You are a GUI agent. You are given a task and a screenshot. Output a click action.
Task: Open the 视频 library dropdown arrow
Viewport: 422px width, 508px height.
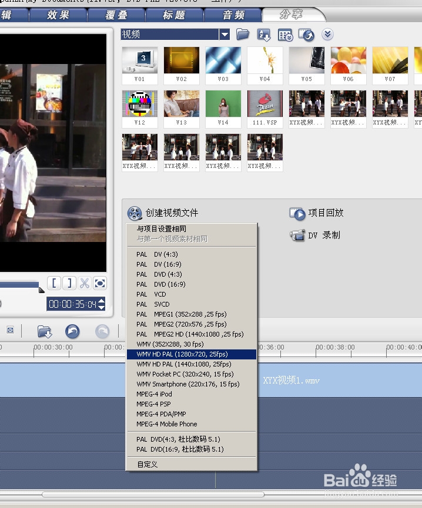[x=225, y=34]
